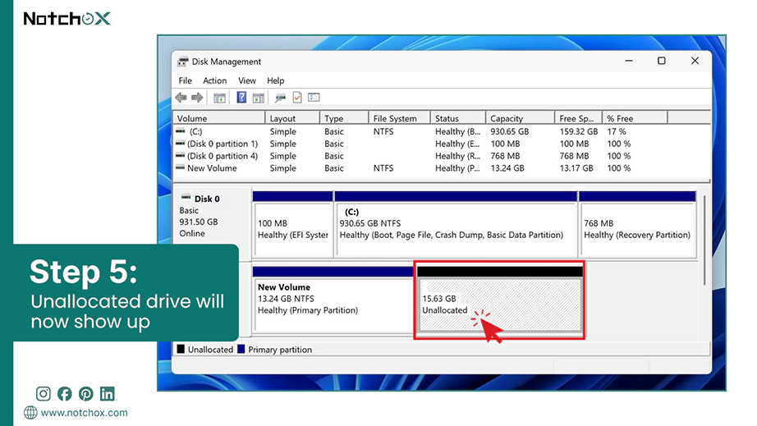
Task: Click the Healthy (P... status cell for New Volume
Action: tap(457, 168)
